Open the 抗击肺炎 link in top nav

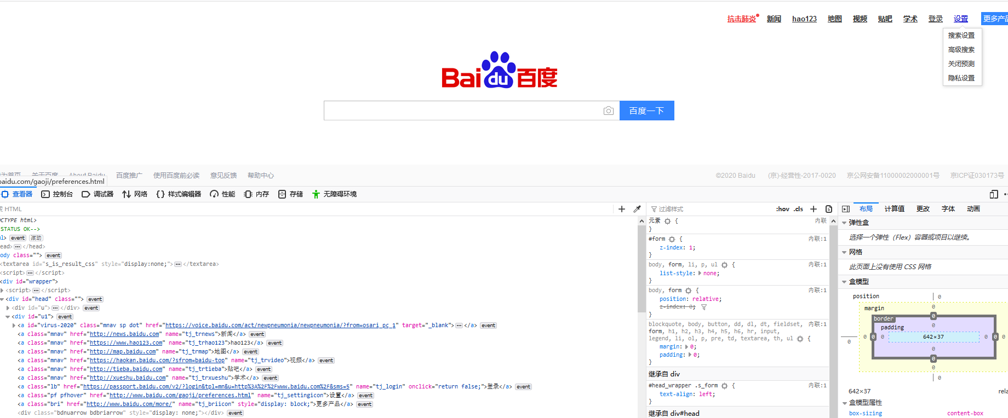[742, 19]
